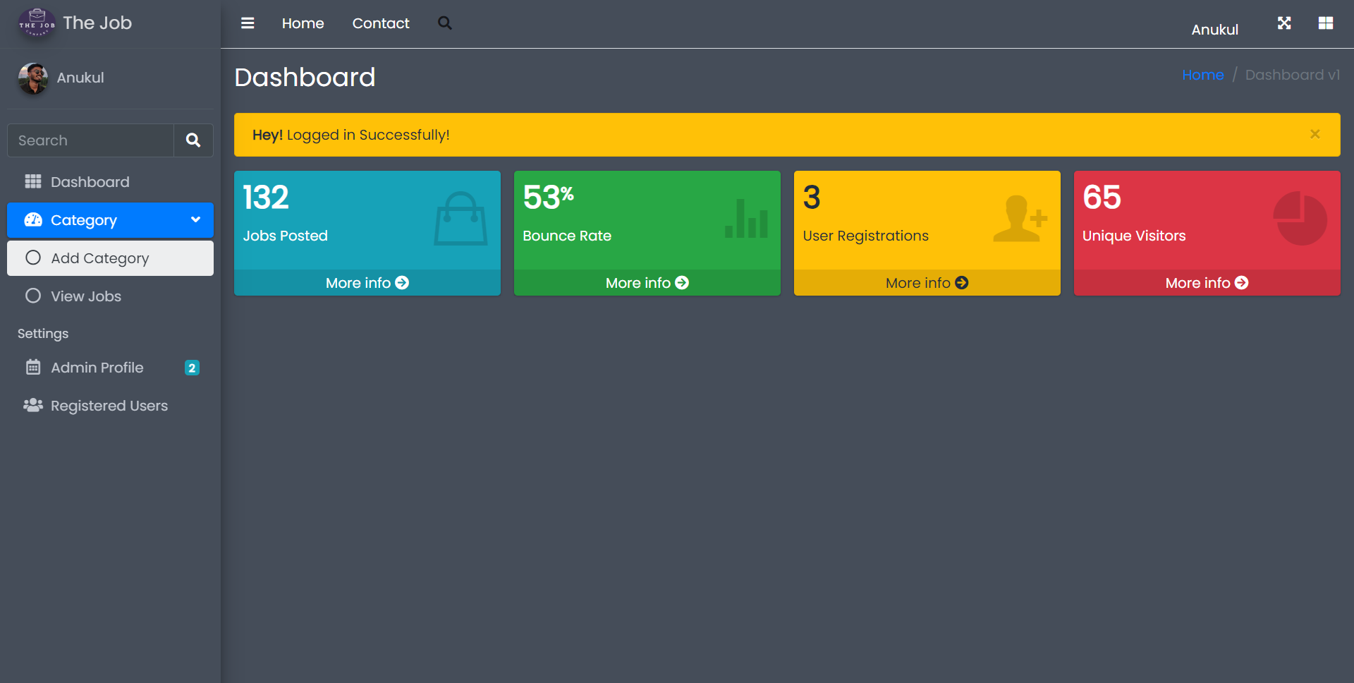Click the shopping bag icon in Jobs Posted
The image size is (1354, 683).
click(x=461, y=219)
